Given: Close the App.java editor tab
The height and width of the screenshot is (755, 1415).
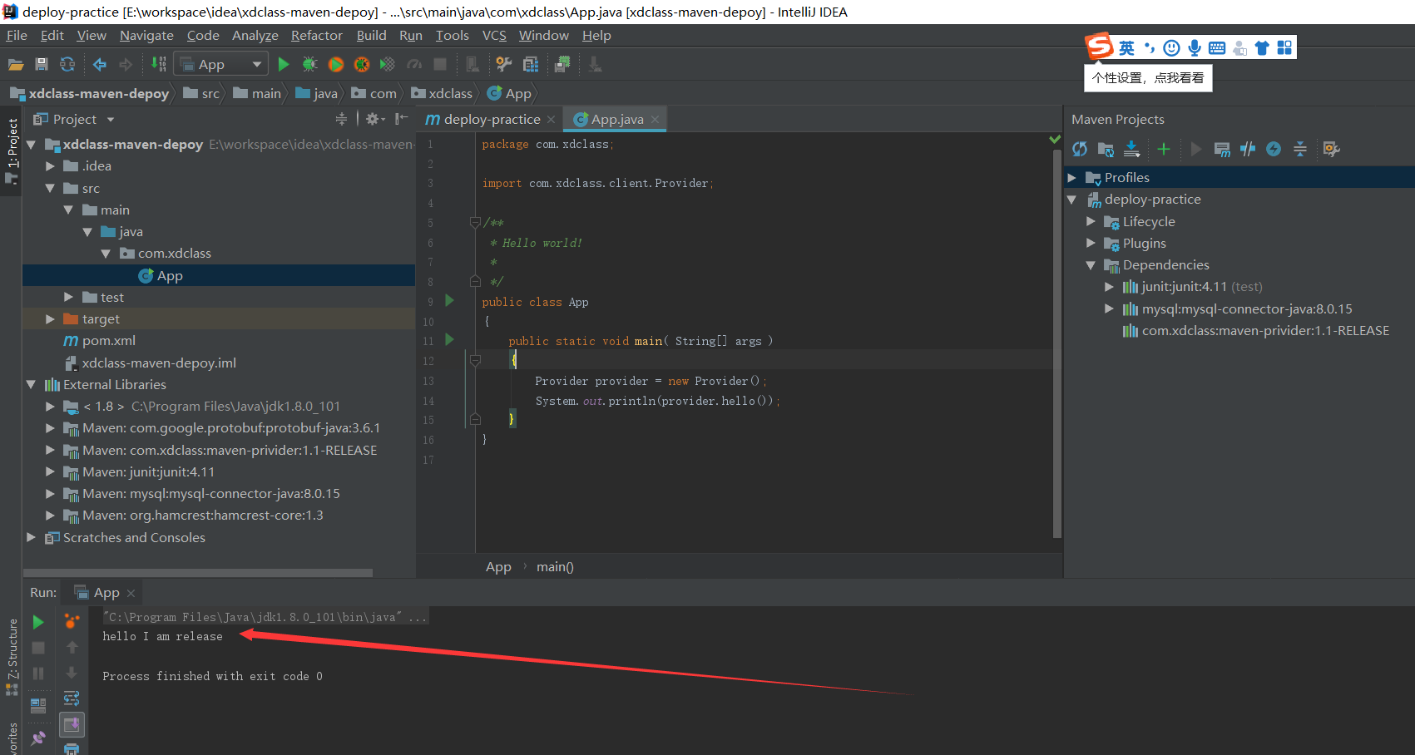Looking at the screenshot, I should (656, 120).
